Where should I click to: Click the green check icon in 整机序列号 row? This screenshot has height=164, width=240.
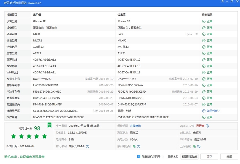click(x=204, y=79)
